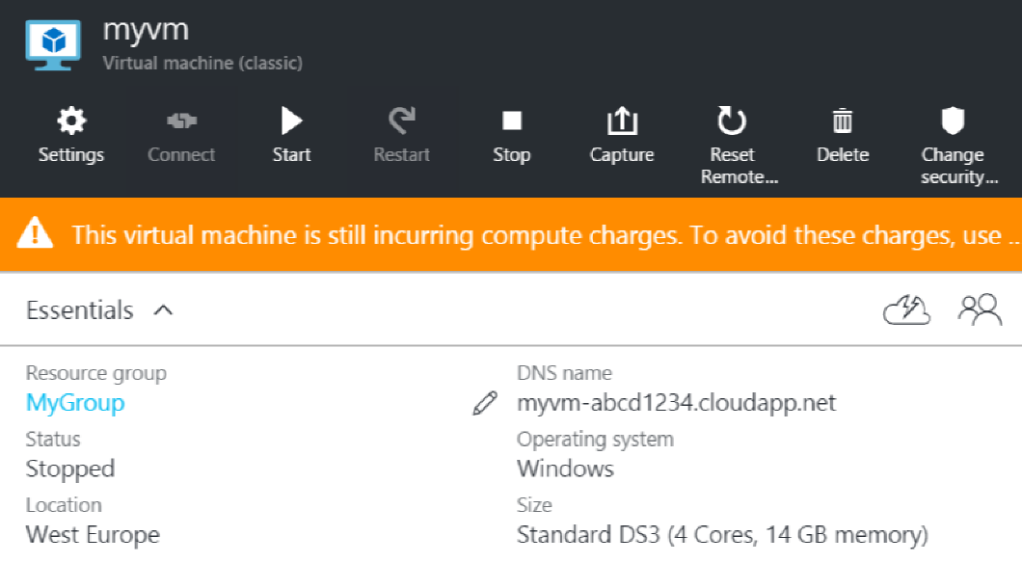Image resolution: width=1022 pixels, height=563 pixels.
Task: Click the warning triangle in the banner
Action: (37, 232)
